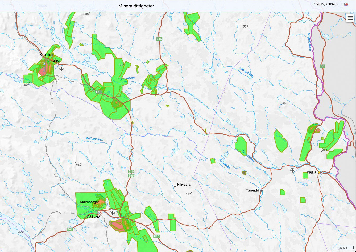
Task: Open the hamburger menu button
Action: pos(350,18)
